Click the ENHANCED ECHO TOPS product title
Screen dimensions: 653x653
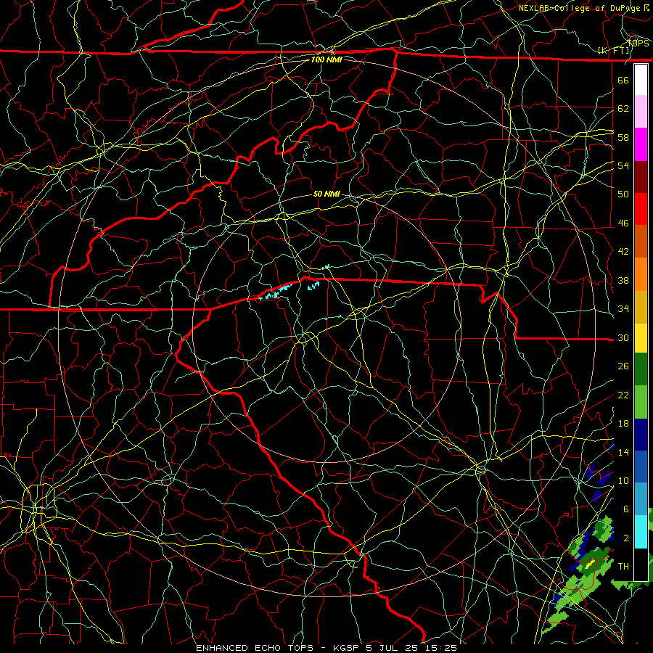pyautogui.click(x=255, y=648)
